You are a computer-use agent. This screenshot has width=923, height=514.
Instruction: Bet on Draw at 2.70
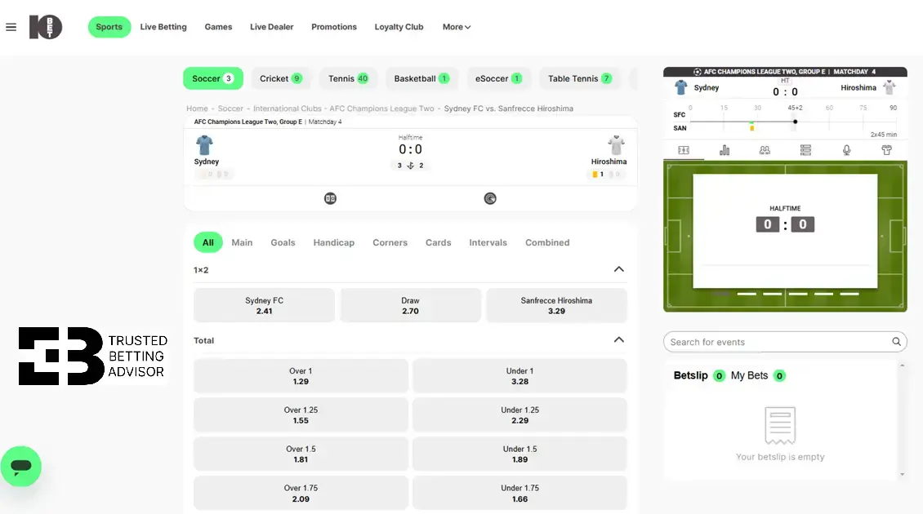click(410, 305)
